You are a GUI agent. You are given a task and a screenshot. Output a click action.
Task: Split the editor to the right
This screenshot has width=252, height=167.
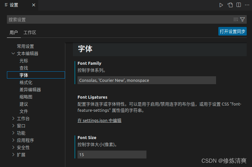tap(239, 5)
